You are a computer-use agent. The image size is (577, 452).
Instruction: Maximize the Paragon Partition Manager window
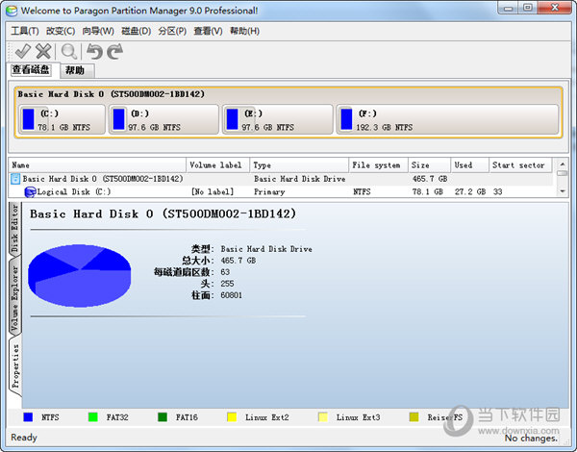(528, 8)
